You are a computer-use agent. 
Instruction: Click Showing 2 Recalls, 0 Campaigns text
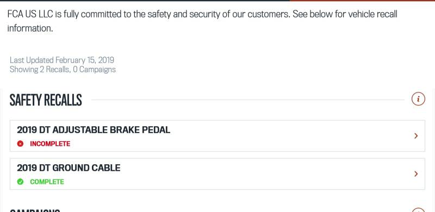click(x=63, y=70)
